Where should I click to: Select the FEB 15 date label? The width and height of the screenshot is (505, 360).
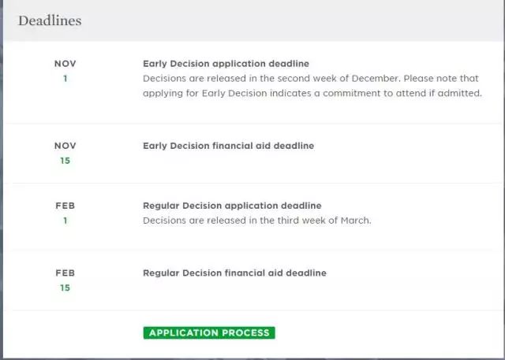[65, 280]
